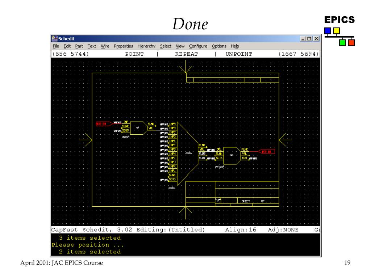The width and height of the screenshot is (371, 278).
Task: Click the (656 5744) coordinate readout
Action: 71,54
